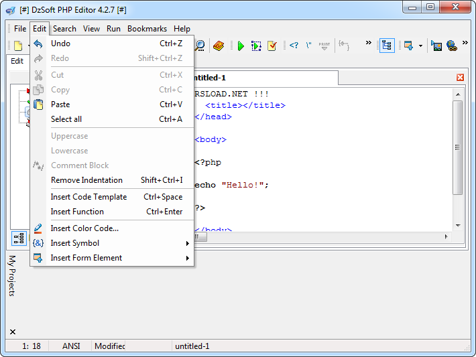The image size is (476, 357).
Task: Expand the middle toolbar overflow chevron
Action: (368, 42)
